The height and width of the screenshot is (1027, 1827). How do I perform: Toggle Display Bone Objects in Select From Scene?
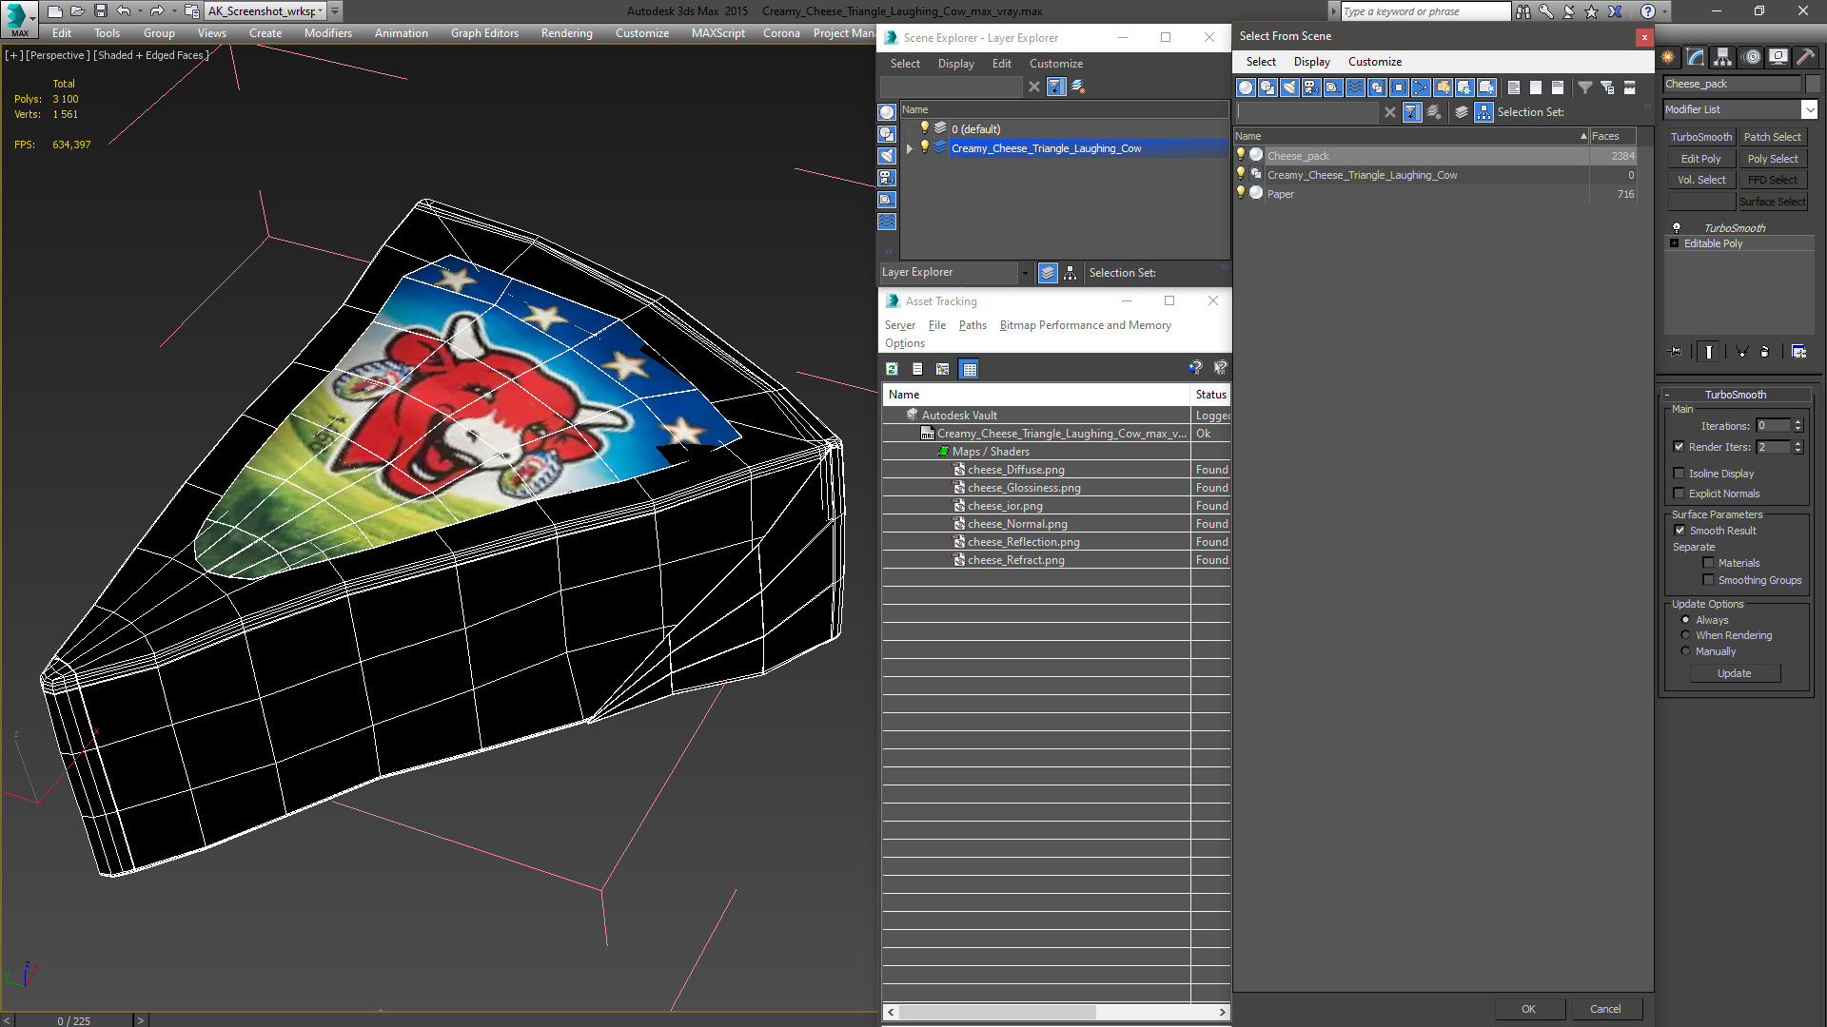coord(1421,87)
